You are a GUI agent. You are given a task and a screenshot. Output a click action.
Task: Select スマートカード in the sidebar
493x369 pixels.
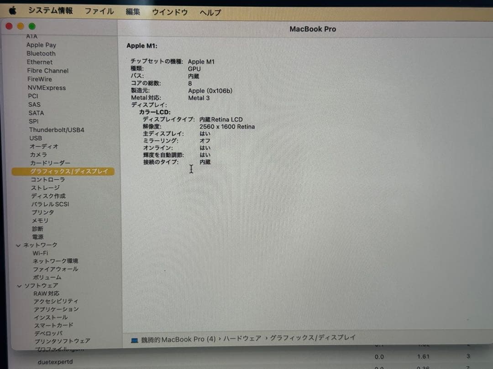click(x=53, y=325)
